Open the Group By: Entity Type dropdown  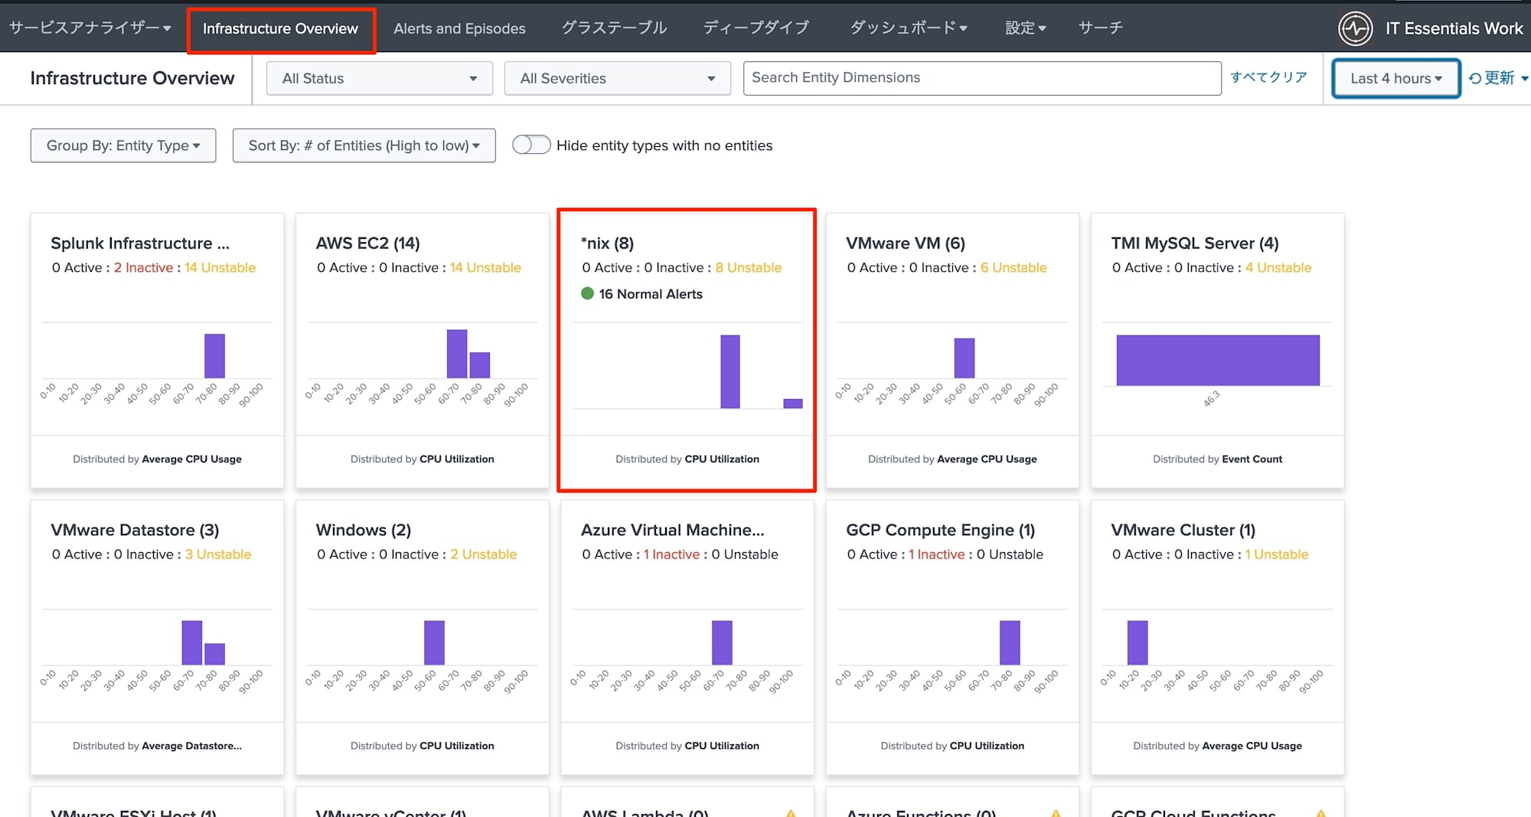tap(123, 145)
